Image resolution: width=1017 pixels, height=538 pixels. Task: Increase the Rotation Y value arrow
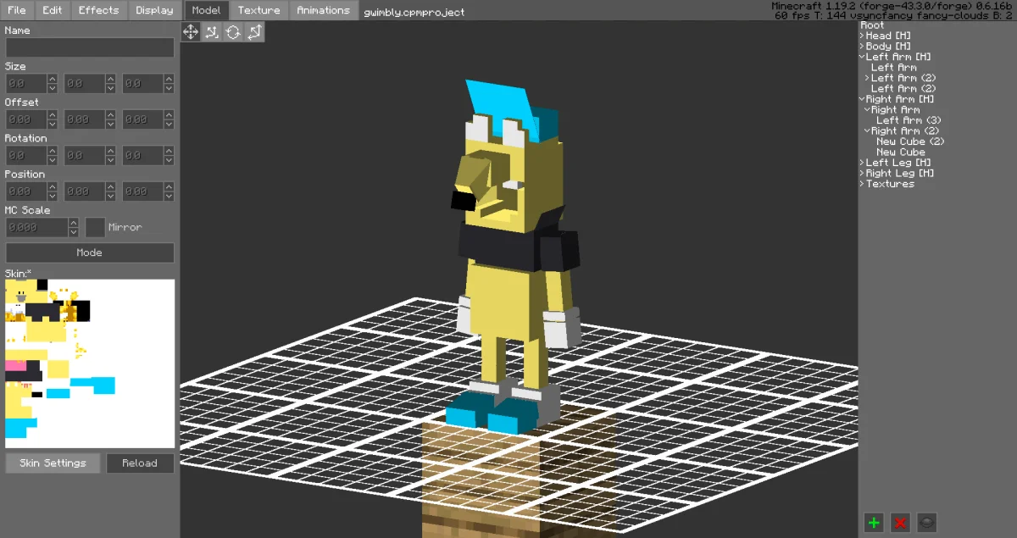tap(111, 151)
